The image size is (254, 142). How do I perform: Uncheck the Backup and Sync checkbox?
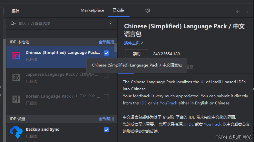pos(106,130)
